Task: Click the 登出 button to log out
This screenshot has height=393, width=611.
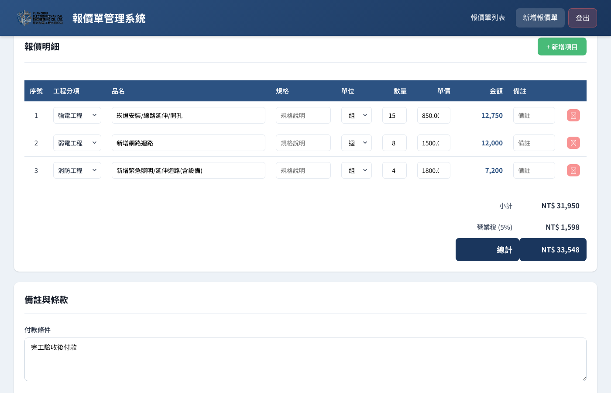Action: pos(583,18)
